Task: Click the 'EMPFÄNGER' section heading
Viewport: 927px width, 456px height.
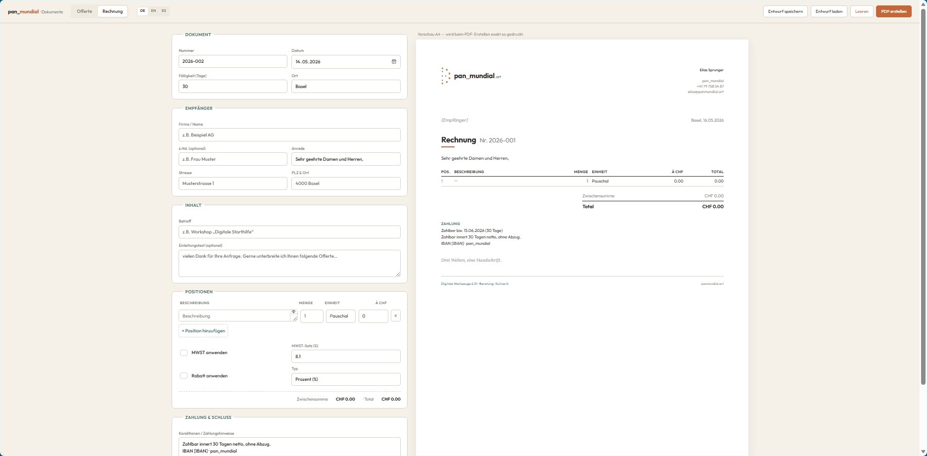Action: [x=199, y=108]
